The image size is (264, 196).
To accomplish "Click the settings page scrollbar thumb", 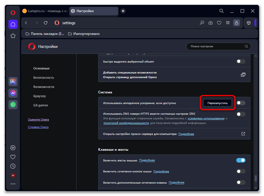I will 256,178.
